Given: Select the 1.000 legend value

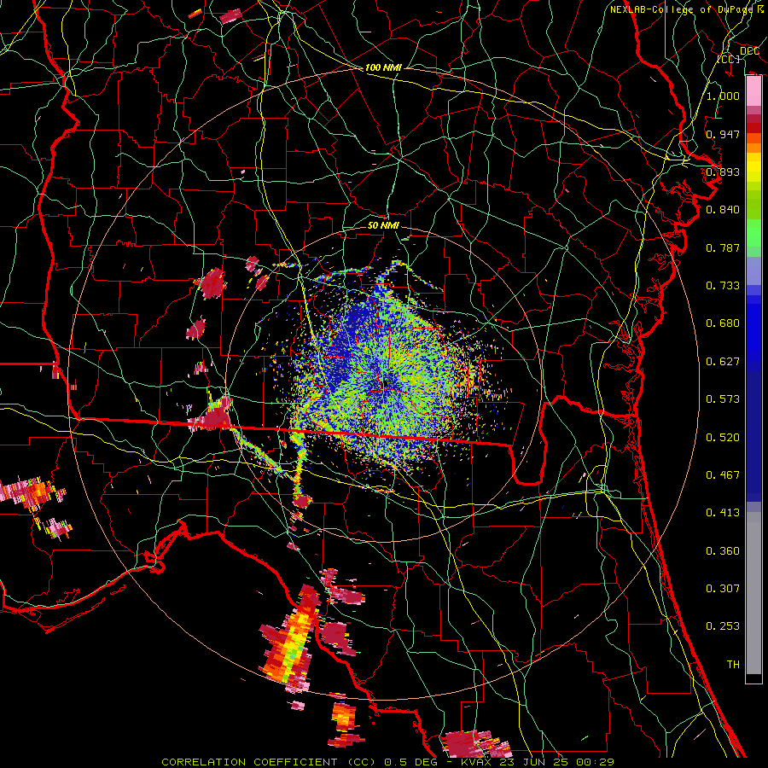Looking at the screenshot, I should click(723, 96).
